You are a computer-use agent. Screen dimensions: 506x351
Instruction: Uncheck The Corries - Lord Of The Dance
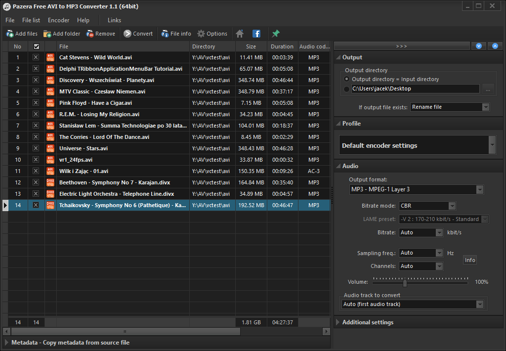[x=36, y=137]
